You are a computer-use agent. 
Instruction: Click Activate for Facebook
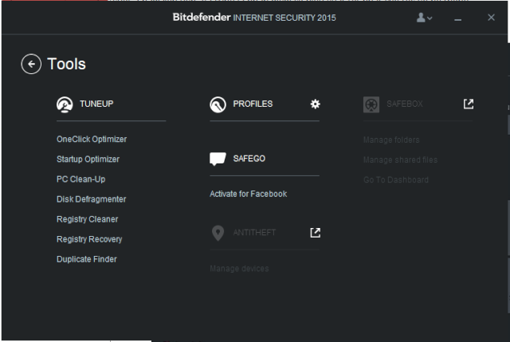click(x=249, y=194)
